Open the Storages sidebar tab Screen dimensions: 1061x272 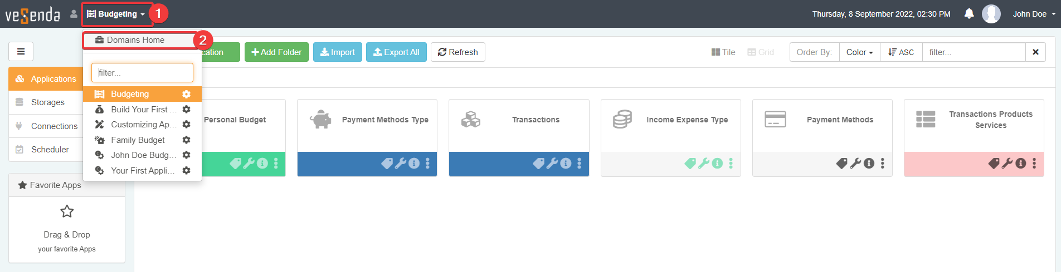47,102
